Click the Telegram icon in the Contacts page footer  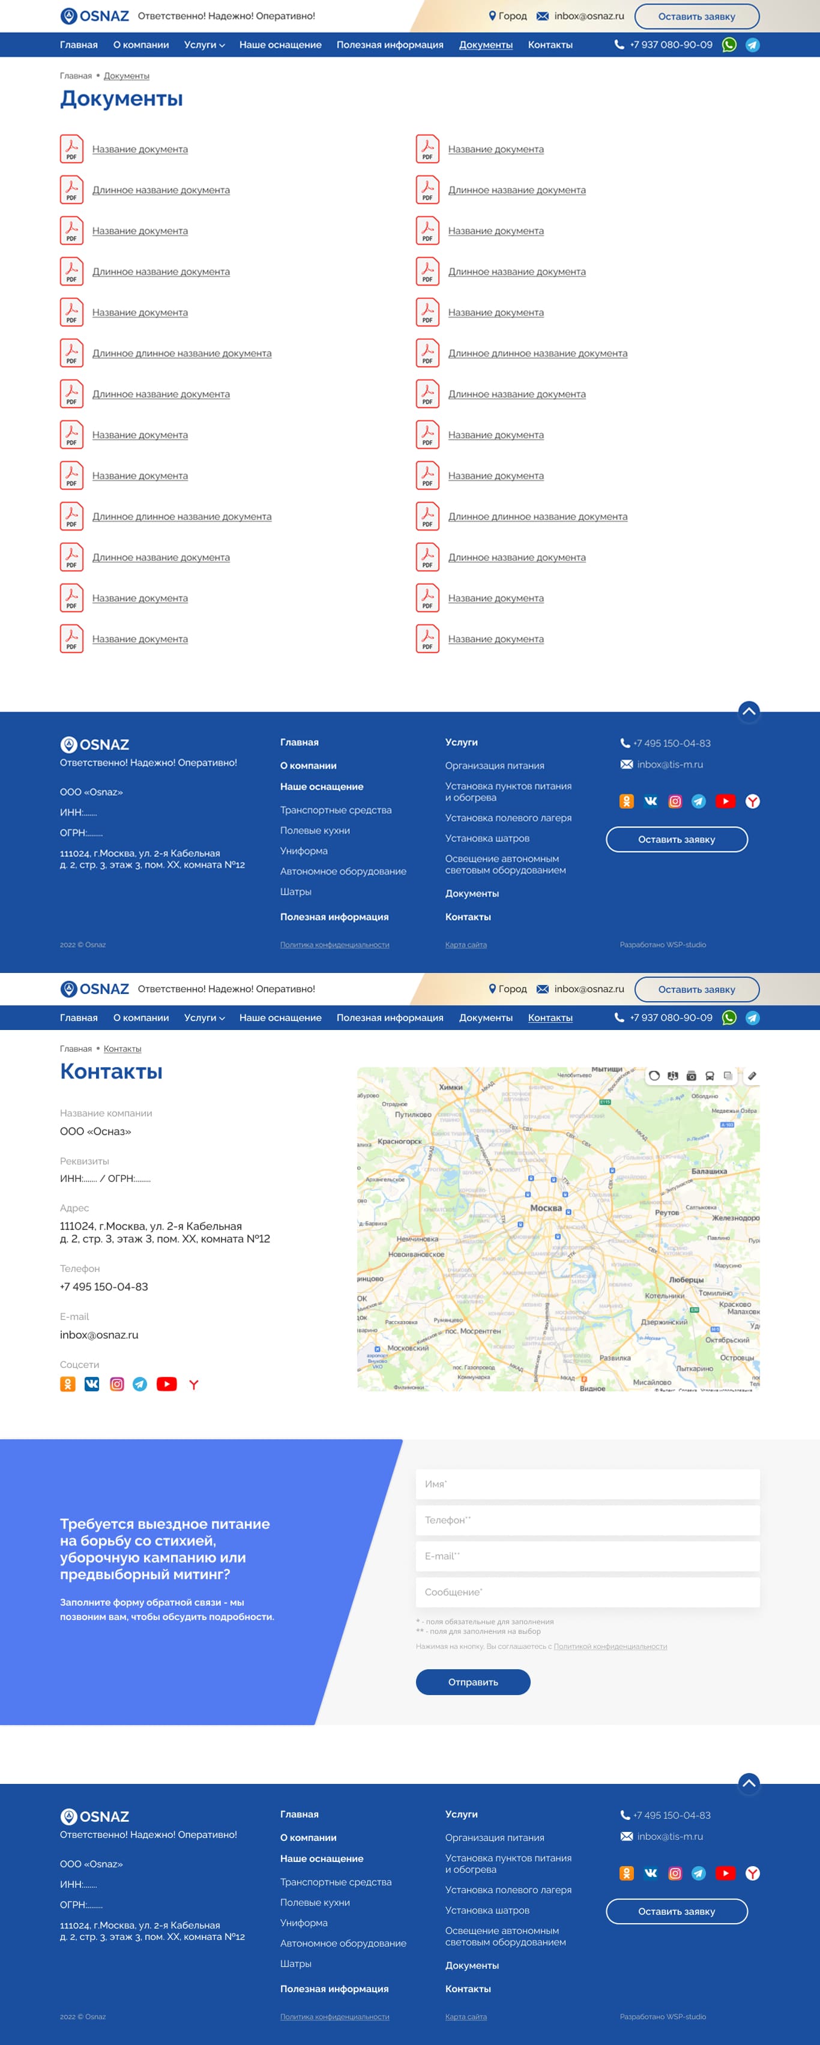pos(699,1873)
